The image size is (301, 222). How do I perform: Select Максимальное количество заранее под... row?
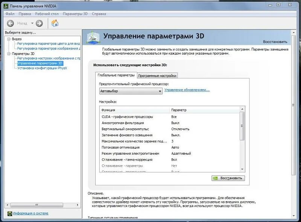click(x=170, y=141)
